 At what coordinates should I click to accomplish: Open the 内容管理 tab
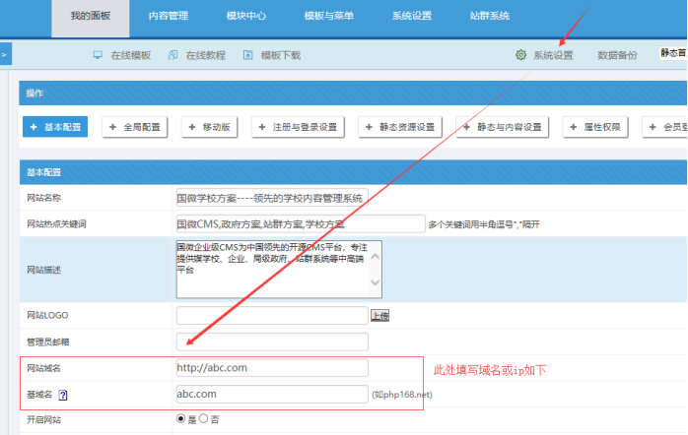[x=168, y=16]
